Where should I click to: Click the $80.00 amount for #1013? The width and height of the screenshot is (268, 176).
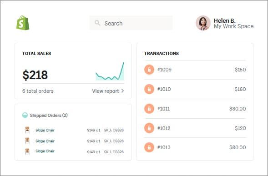click(x=238, y=147)
